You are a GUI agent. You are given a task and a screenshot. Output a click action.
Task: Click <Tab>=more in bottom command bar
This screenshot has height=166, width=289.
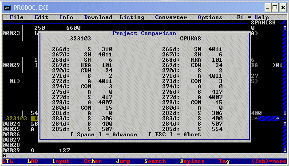click(x=269, y=161)
